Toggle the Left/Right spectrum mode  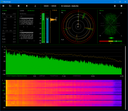pyautogui.click(x=42, y=76)
